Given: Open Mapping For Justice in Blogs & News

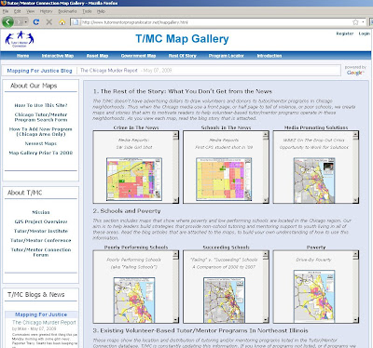Looking at the screenshot, I should tap(41, 315).
